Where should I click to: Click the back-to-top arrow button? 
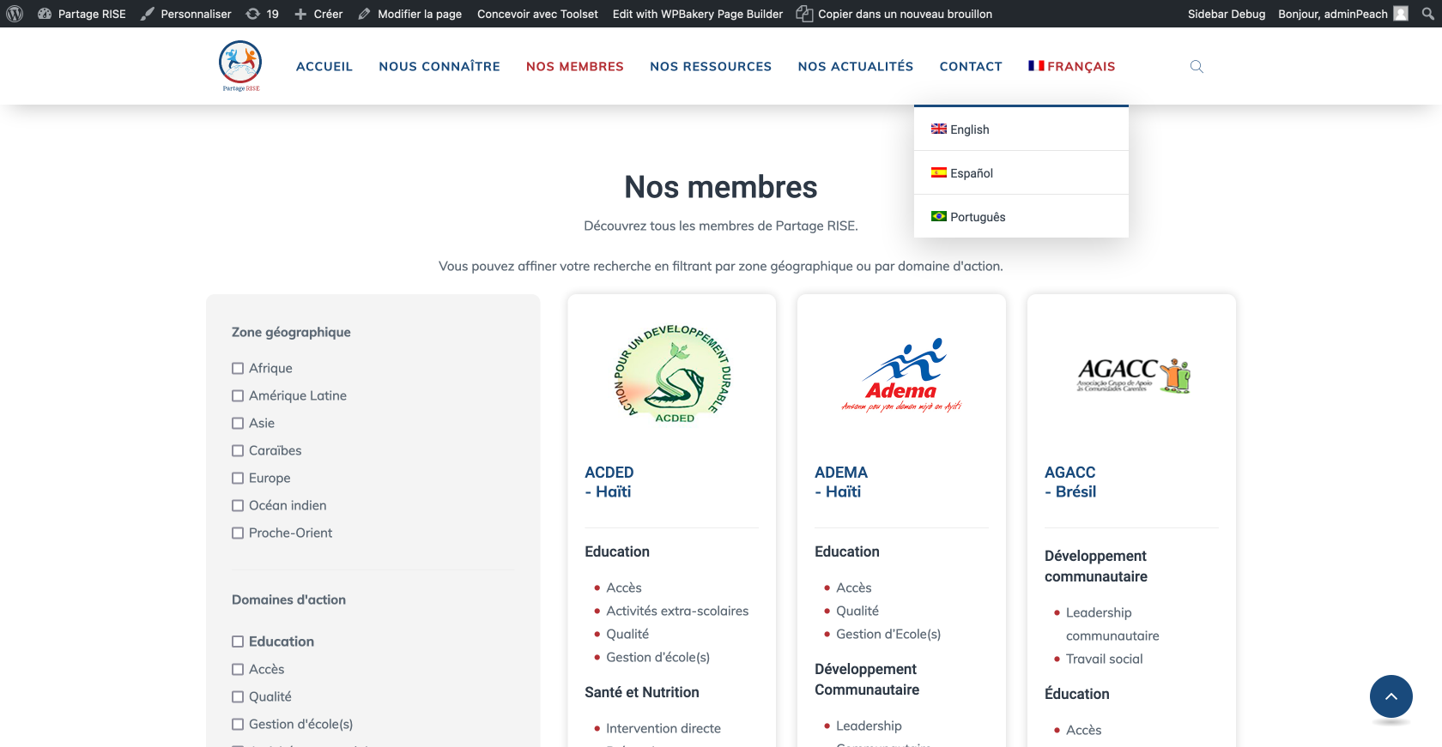(1391, 696)
